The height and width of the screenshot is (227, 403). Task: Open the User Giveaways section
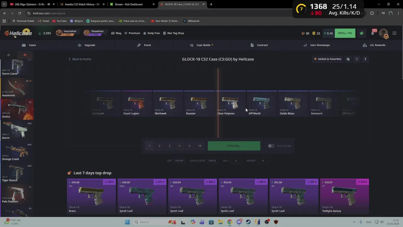click(x=316, y=45)
